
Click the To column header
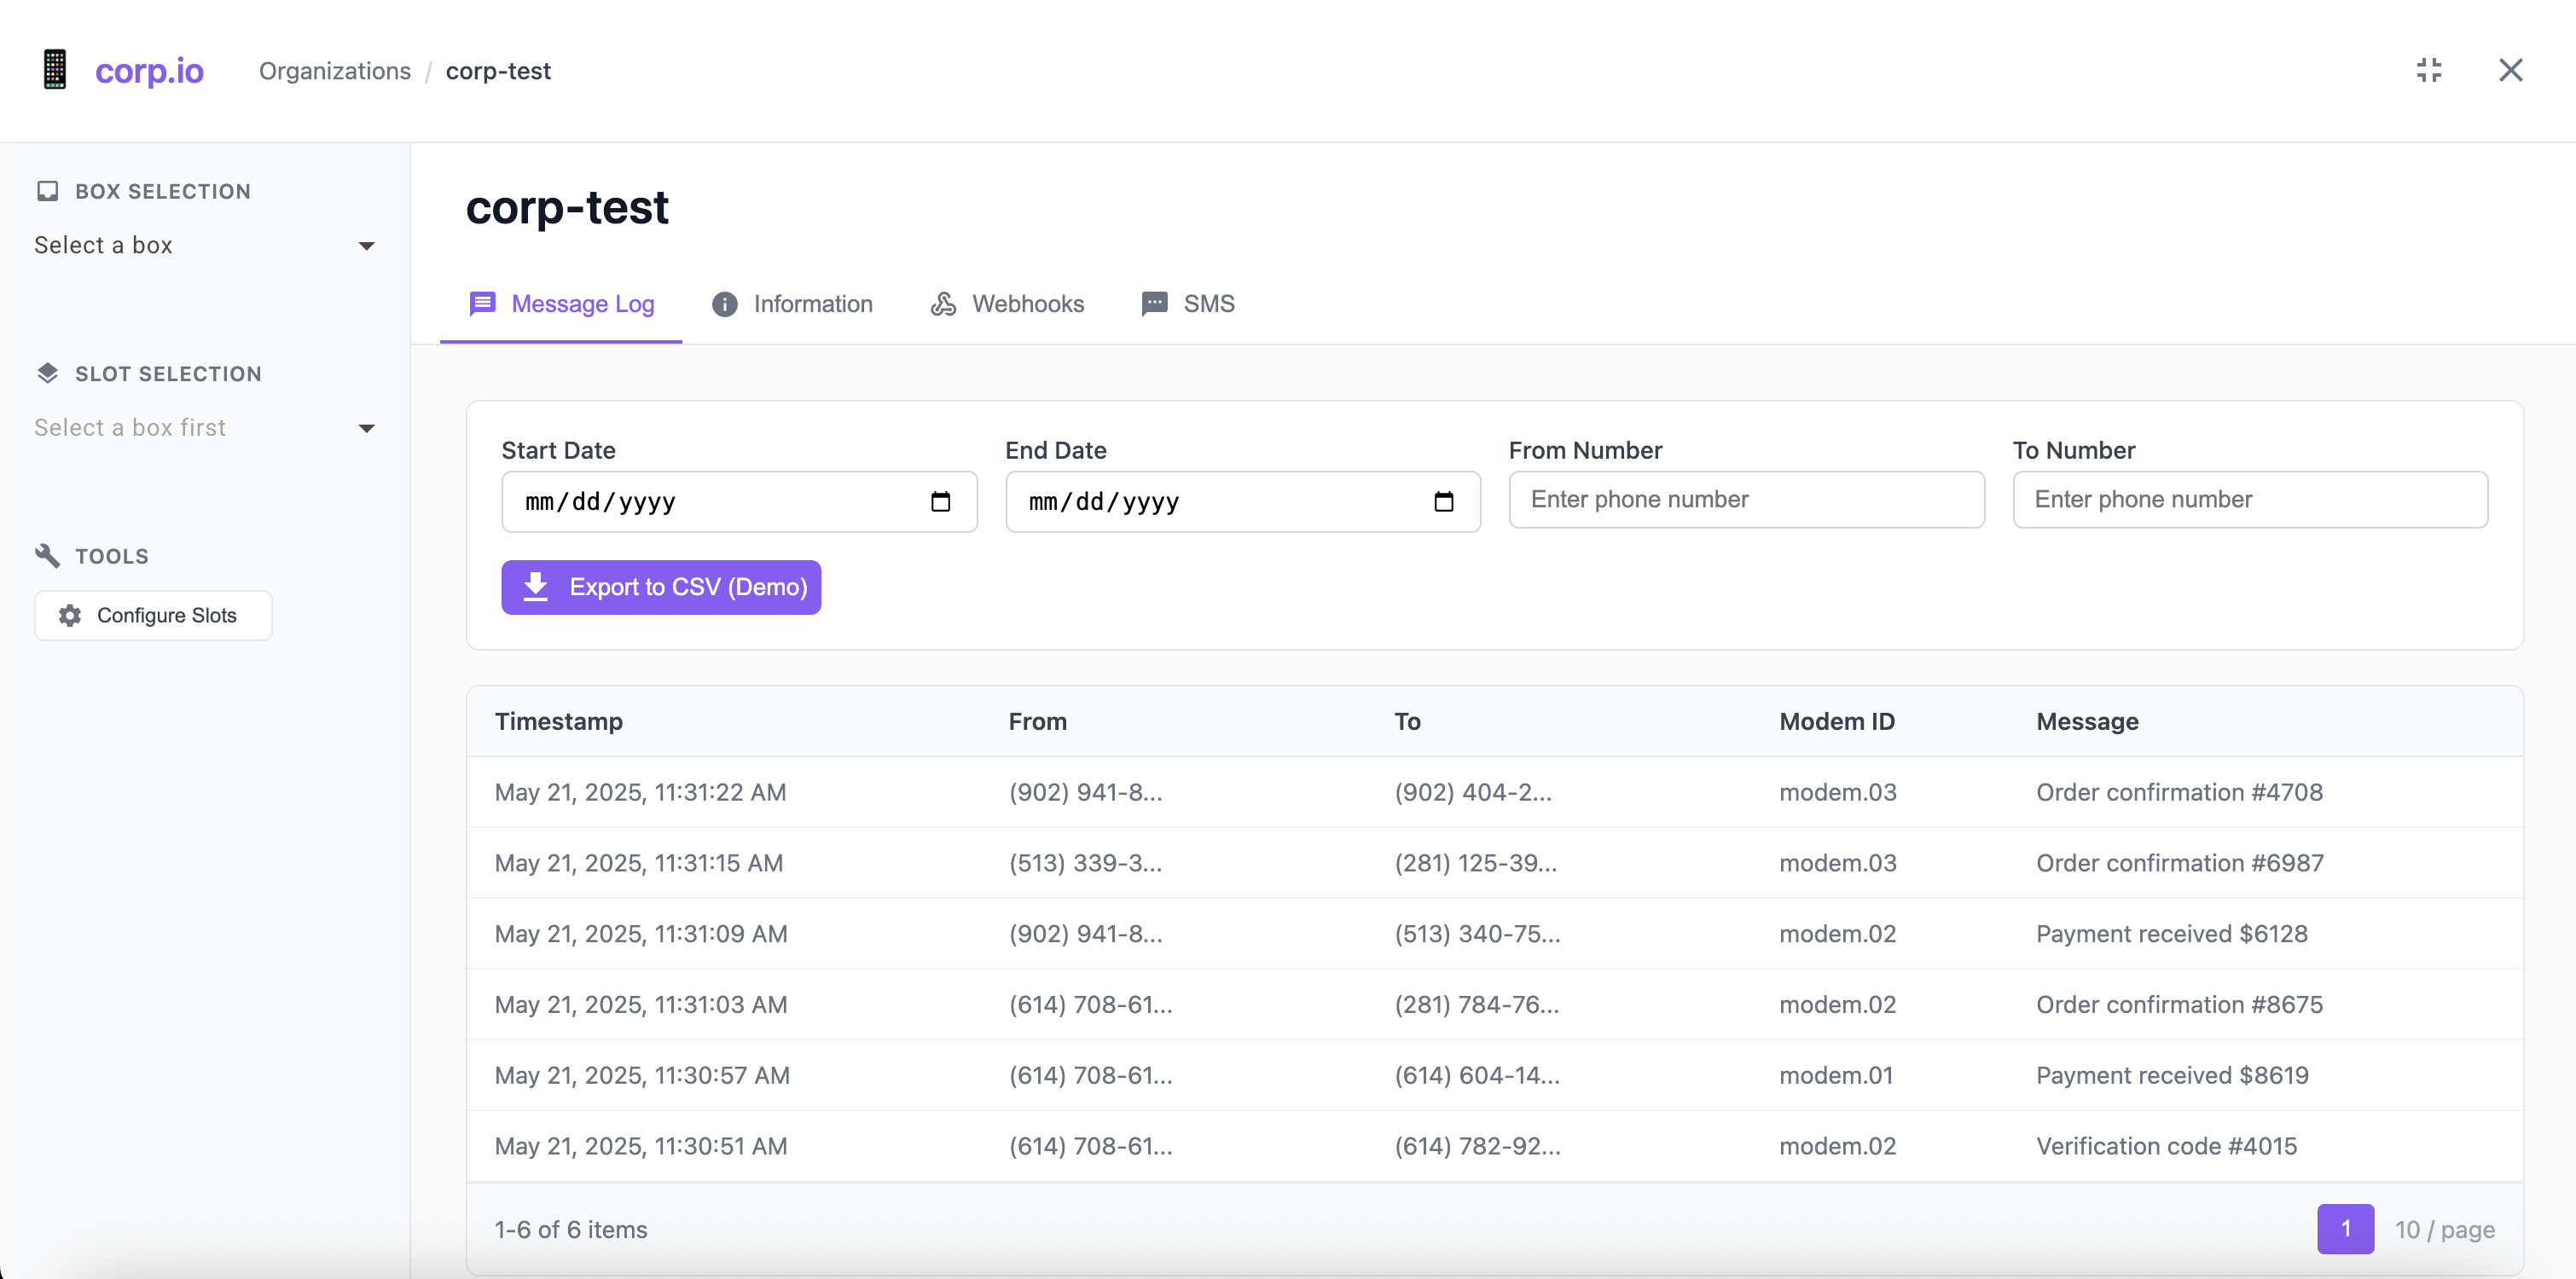point(1407,721)
